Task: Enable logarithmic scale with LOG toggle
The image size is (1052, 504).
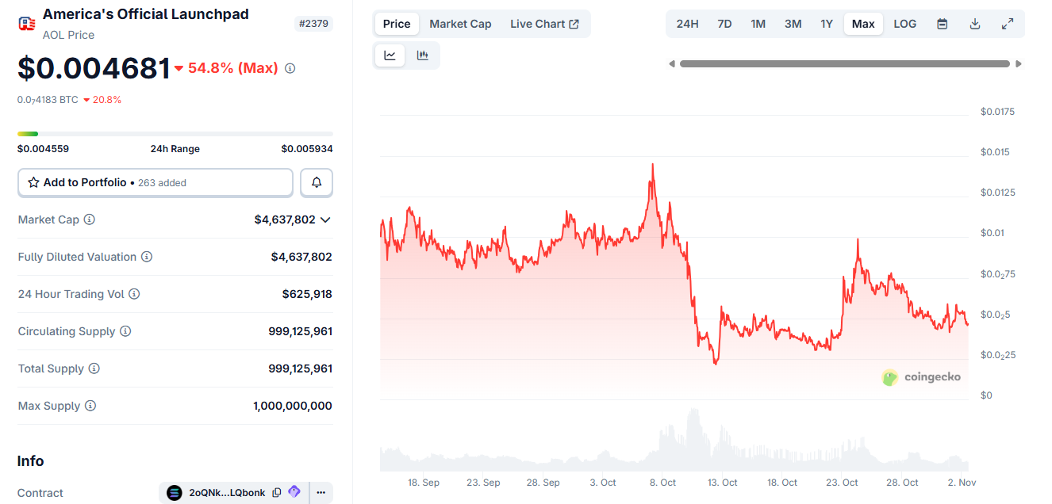Action: point(904,24)
